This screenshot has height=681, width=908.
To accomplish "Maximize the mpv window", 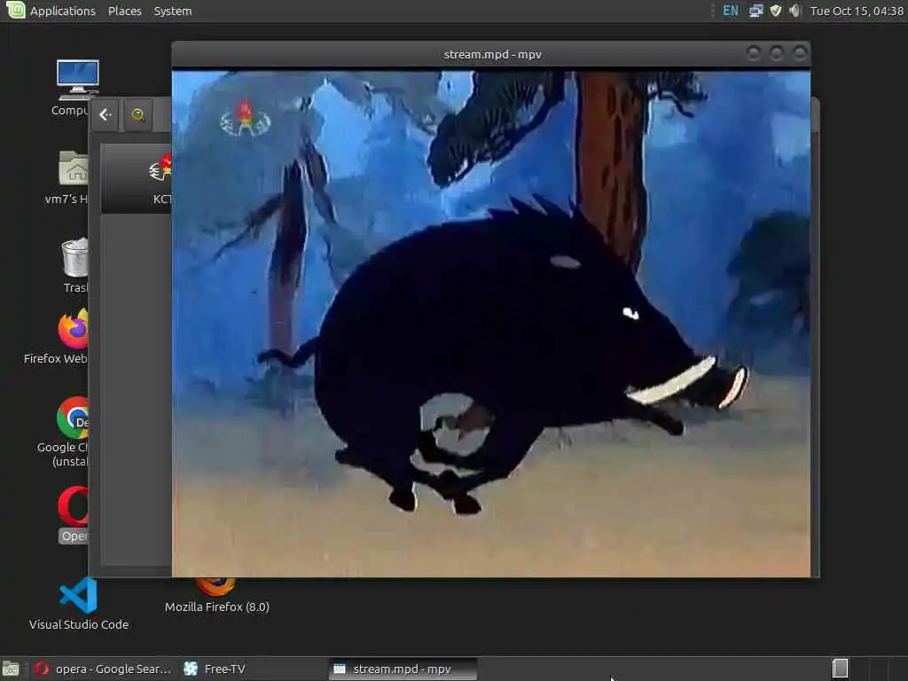I will coord(777,54).
